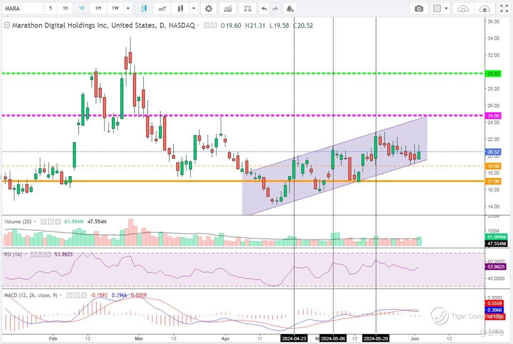Remove the Volume indicator
Screen dimensions: 513x344
pyautogui.click(x=58, y=222)
